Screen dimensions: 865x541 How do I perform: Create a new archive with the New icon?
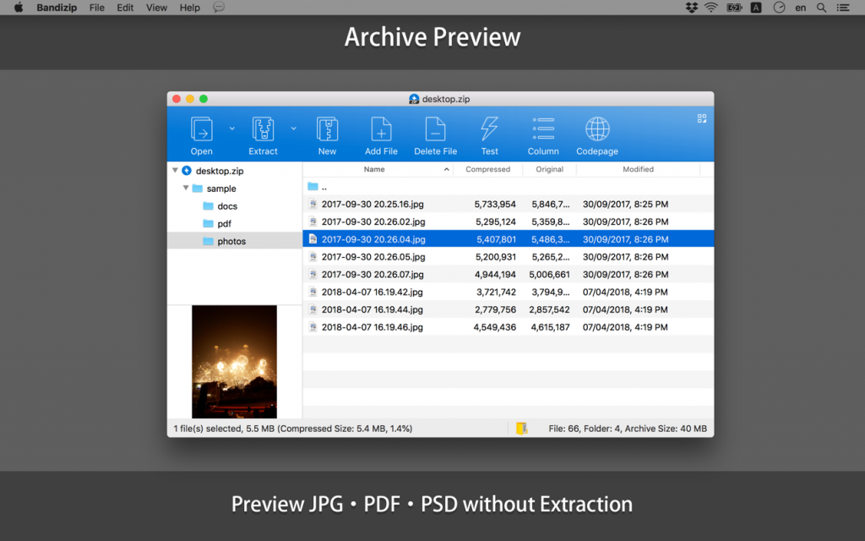327,131
